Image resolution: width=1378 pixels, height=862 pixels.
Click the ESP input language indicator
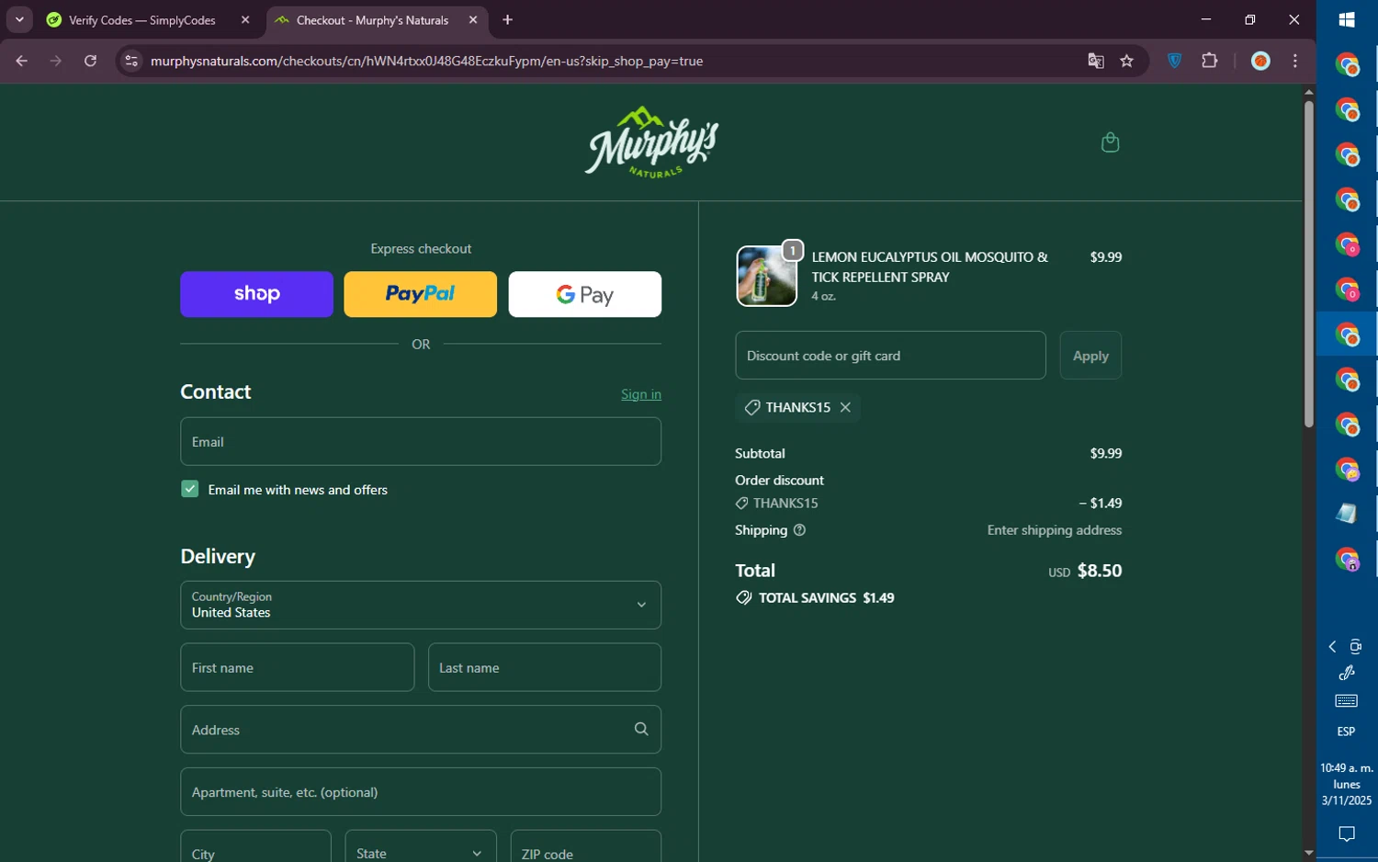pos(1347,732)
